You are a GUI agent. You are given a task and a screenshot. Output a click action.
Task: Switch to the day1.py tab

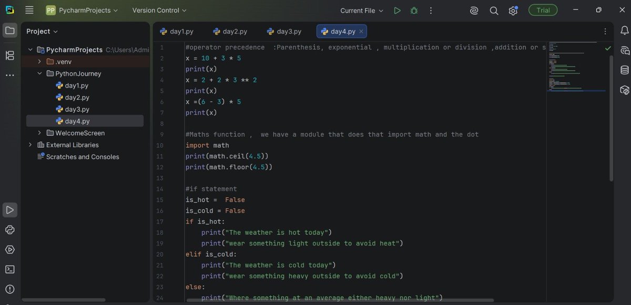pos(177,32)
